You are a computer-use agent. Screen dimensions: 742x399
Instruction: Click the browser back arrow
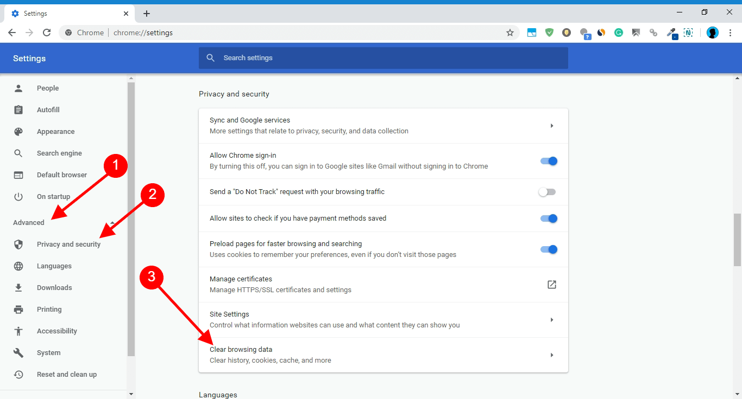pos(12,33)
